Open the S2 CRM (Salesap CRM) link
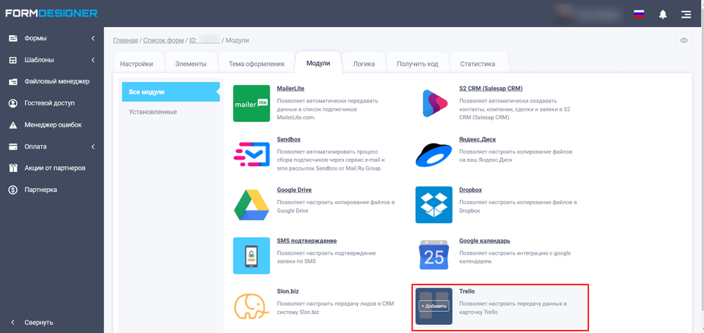The image size is (704, 333). pyautogui.click(x=491, y=89)
